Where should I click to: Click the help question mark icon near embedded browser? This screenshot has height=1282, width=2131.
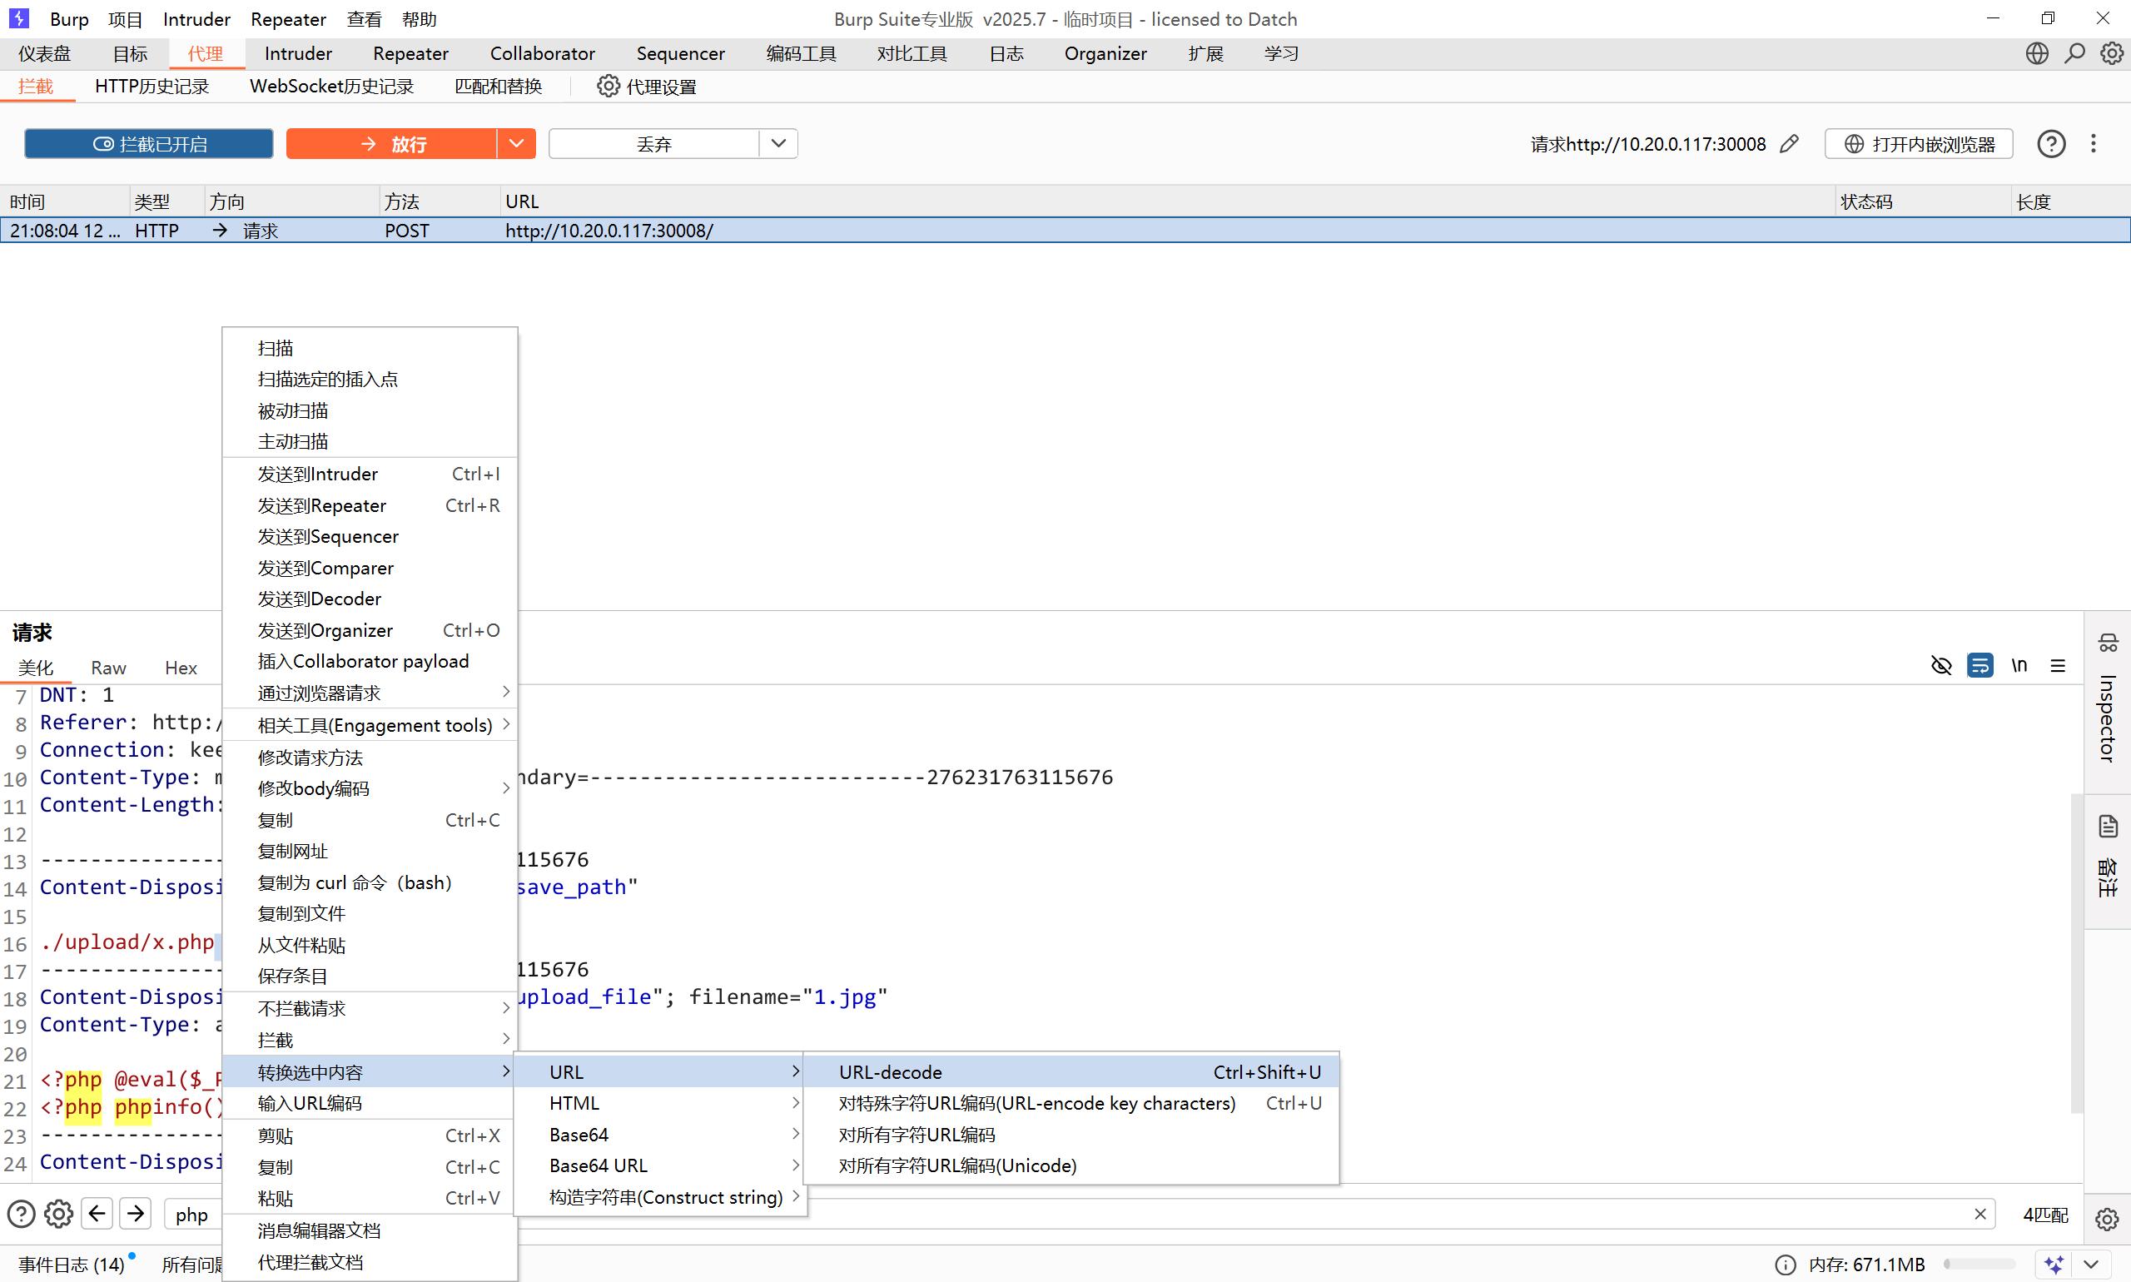point(2050,143)
